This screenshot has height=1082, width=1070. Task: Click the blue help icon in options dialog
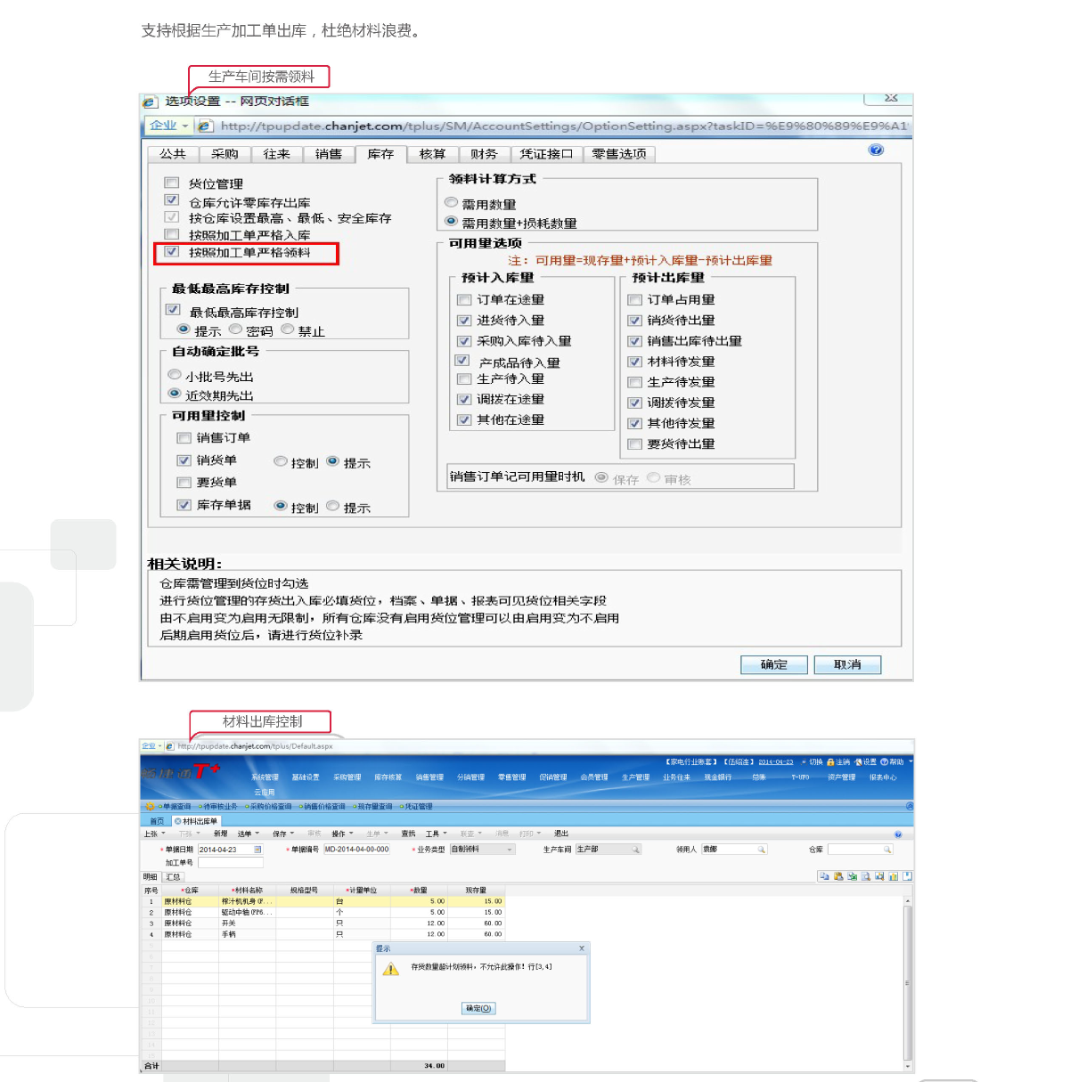(876, 151)
